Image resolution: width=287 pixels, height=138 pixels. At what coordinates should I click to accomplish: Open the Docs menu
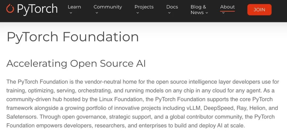coord(172,7)
